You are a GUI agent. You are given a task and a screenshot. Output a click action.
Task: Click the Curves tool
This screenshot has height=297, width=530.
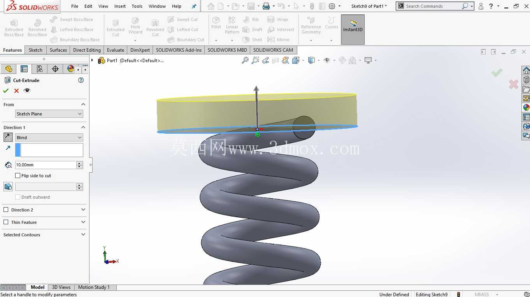pos(332,23)
